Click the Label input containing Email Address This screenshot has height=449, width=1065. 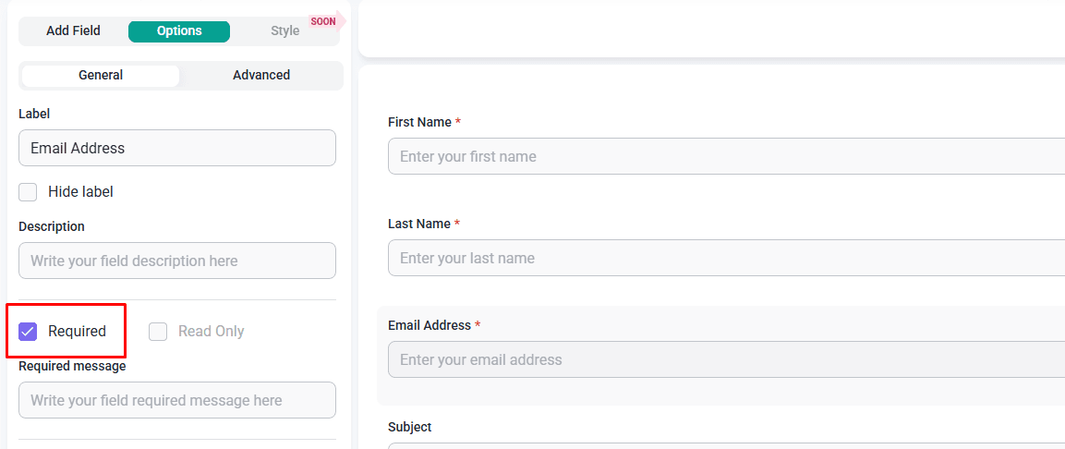tap(177, 148)
